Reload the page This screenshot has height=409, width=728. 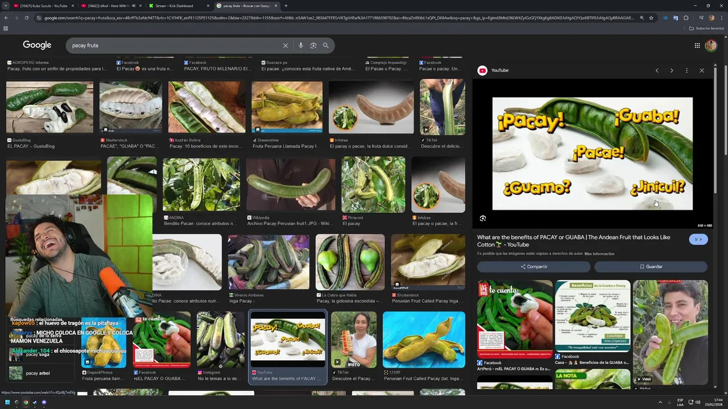26,18
